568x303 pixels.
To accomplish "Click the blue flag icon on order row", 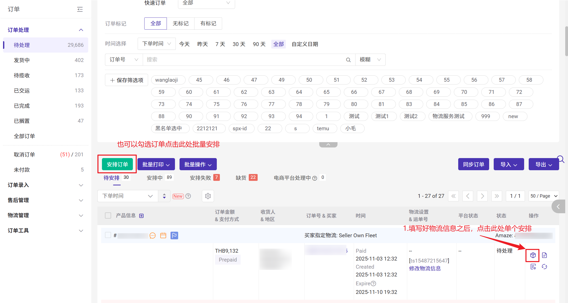I will point(174,235).
